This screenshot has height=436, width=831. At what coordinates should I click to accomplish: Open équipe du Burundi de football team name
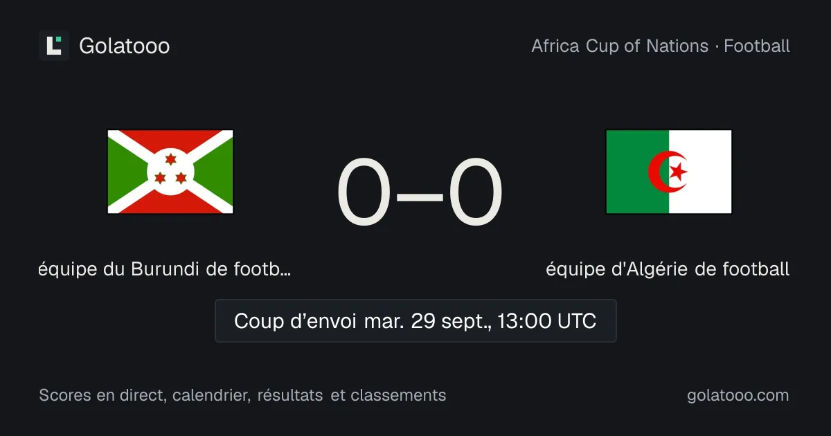point(165,269)
